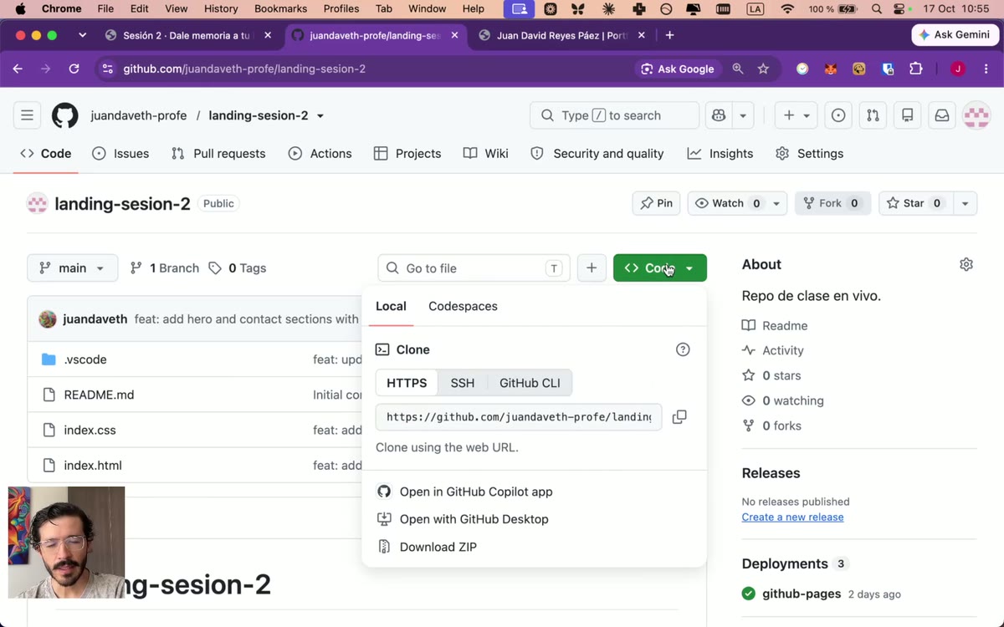Open the github-pages deployment link
The height and width of the screenshot is (627, 1004).
click(x=801, y=594)
